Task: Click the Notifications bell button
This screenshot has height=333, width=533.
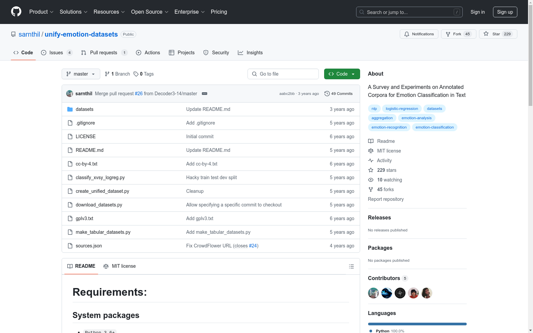Action: (419, 34)
